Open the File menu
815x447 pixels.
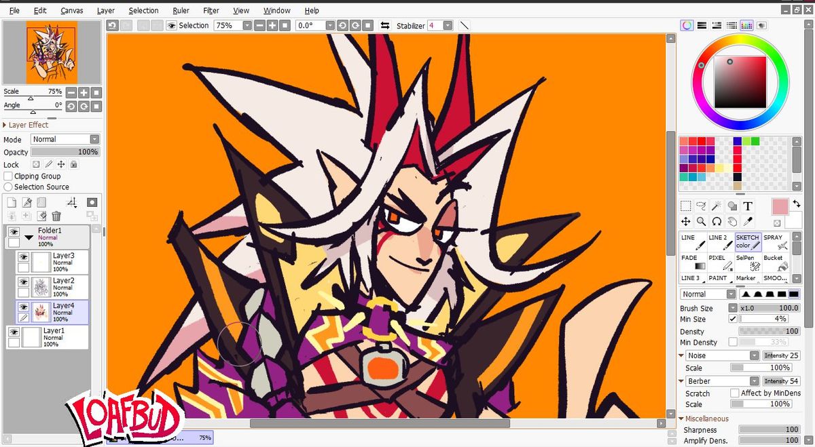14,10
